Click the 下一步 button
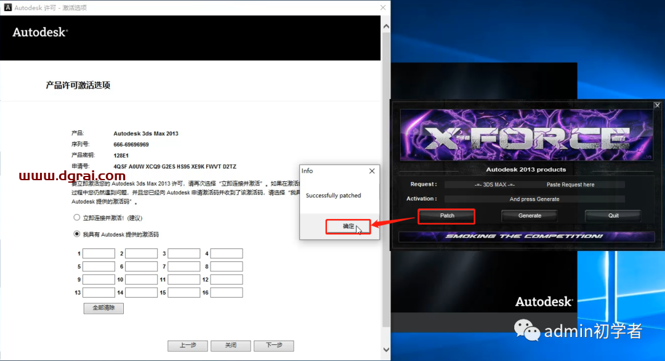665x361 pixels. (274, 346)
